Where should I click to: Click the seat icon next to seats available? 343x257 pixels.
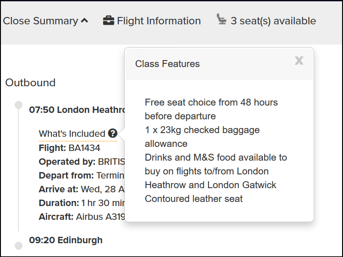click(x=221, y=19)
